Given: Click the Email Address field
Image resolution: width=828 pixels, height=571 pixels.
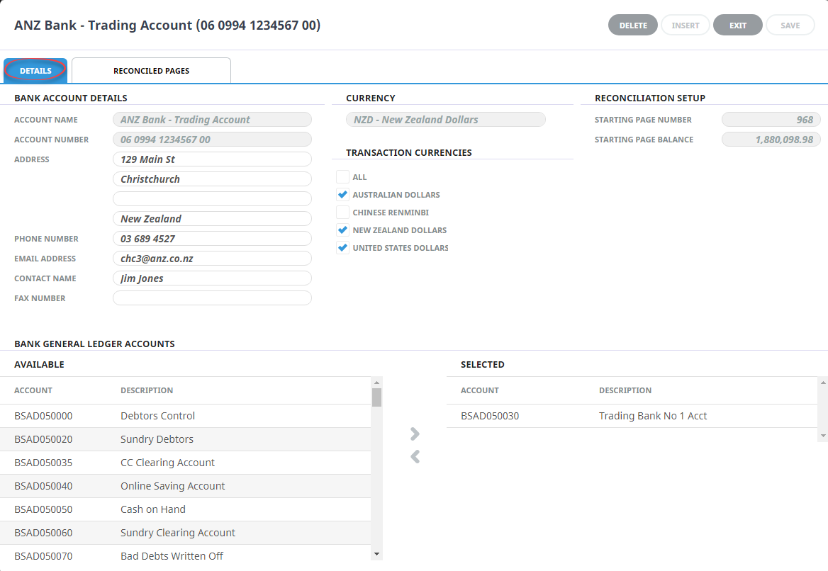Looking at the screenshot, I should click(x=212, y=259).
